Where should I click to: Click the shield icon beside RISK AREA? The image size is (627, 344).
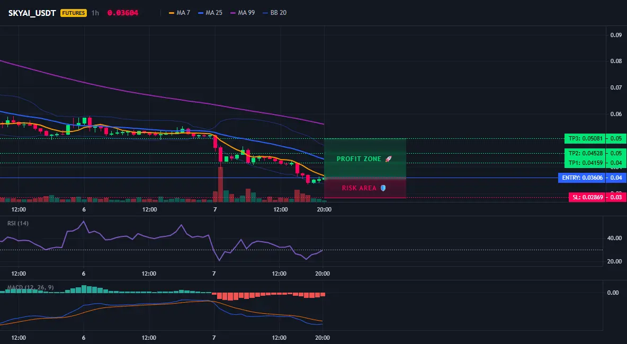point(383,188)
